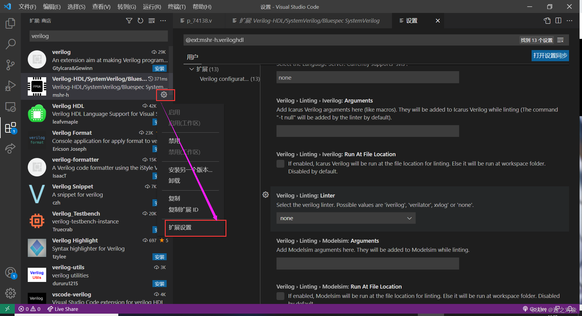Open the 文件(F) menu
The height and width of the screenshot is (316, 582).
point(27,7)
